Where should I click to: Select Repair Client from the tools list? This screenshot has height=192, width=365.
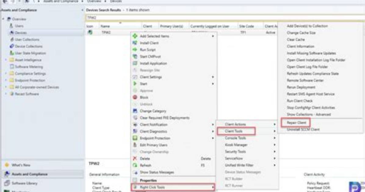coord(296,123)
